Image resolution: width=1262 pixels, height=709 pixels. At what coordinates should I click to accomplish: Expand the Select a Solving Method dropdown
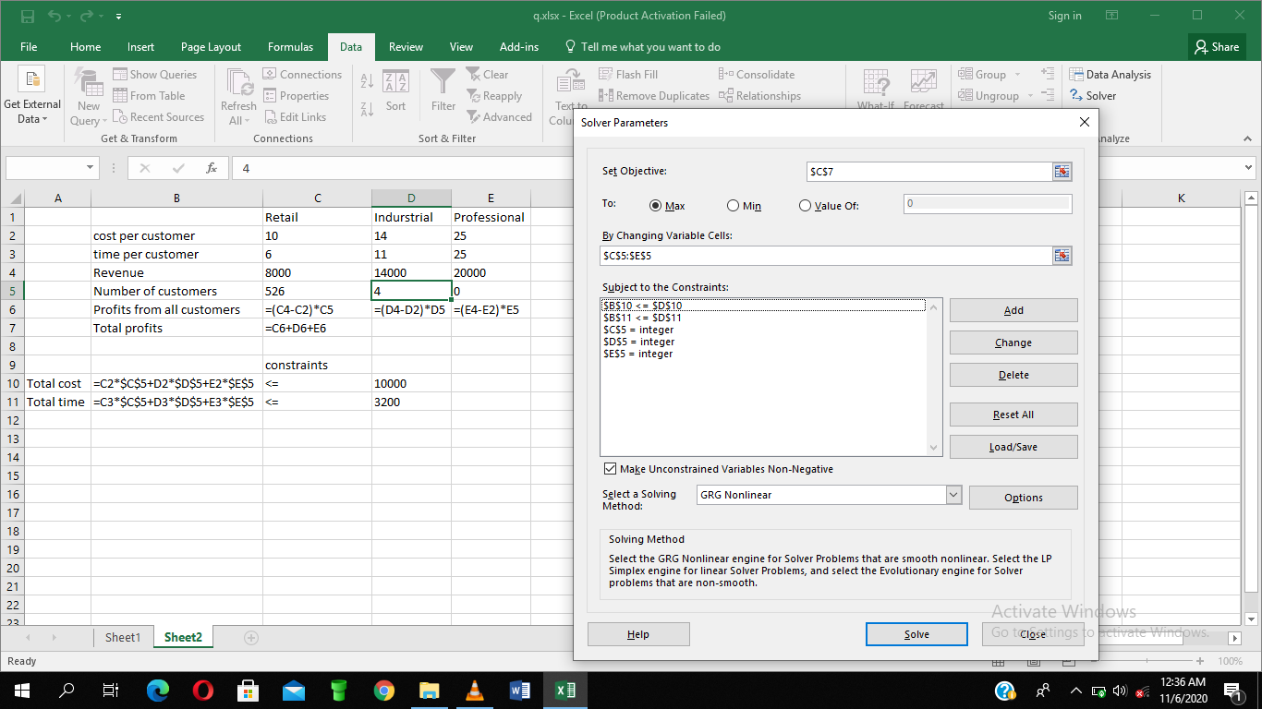click(953, 496)
